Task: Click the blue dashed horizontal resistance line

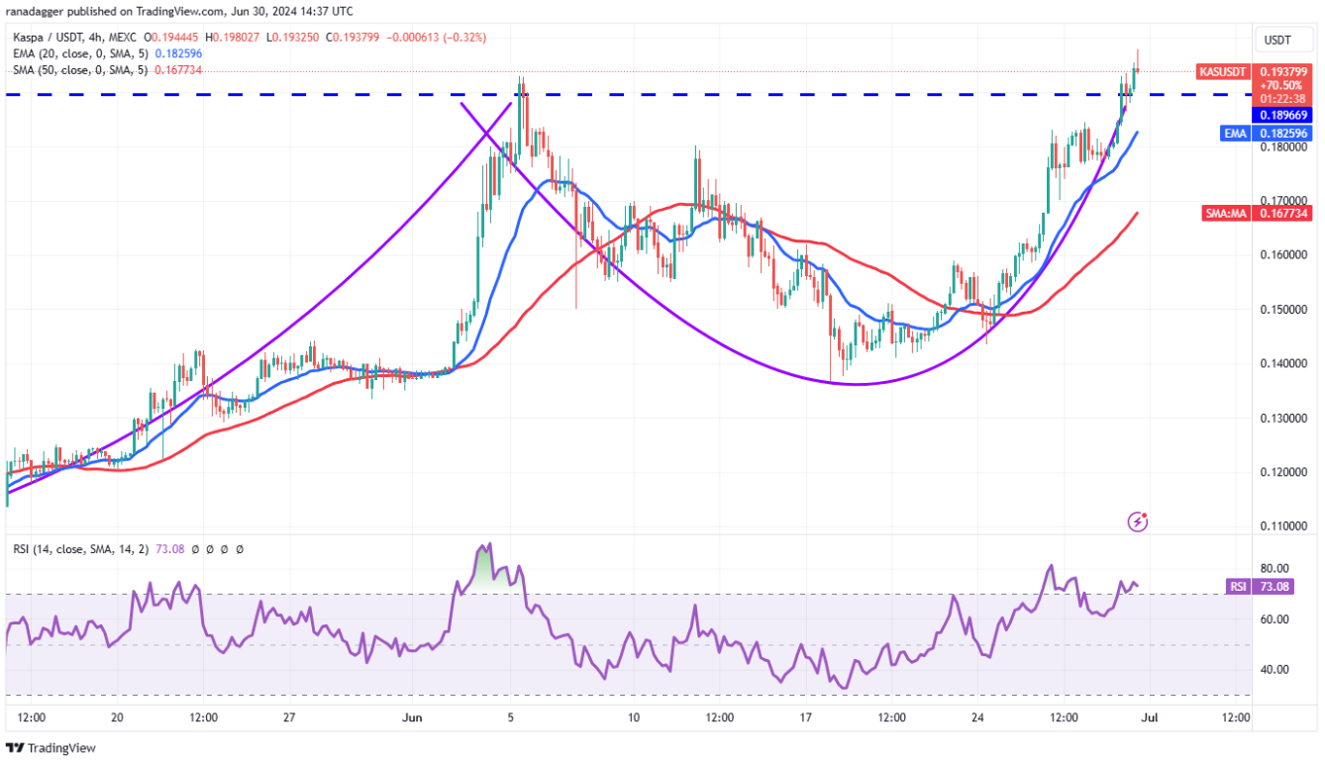Action: 297,94
